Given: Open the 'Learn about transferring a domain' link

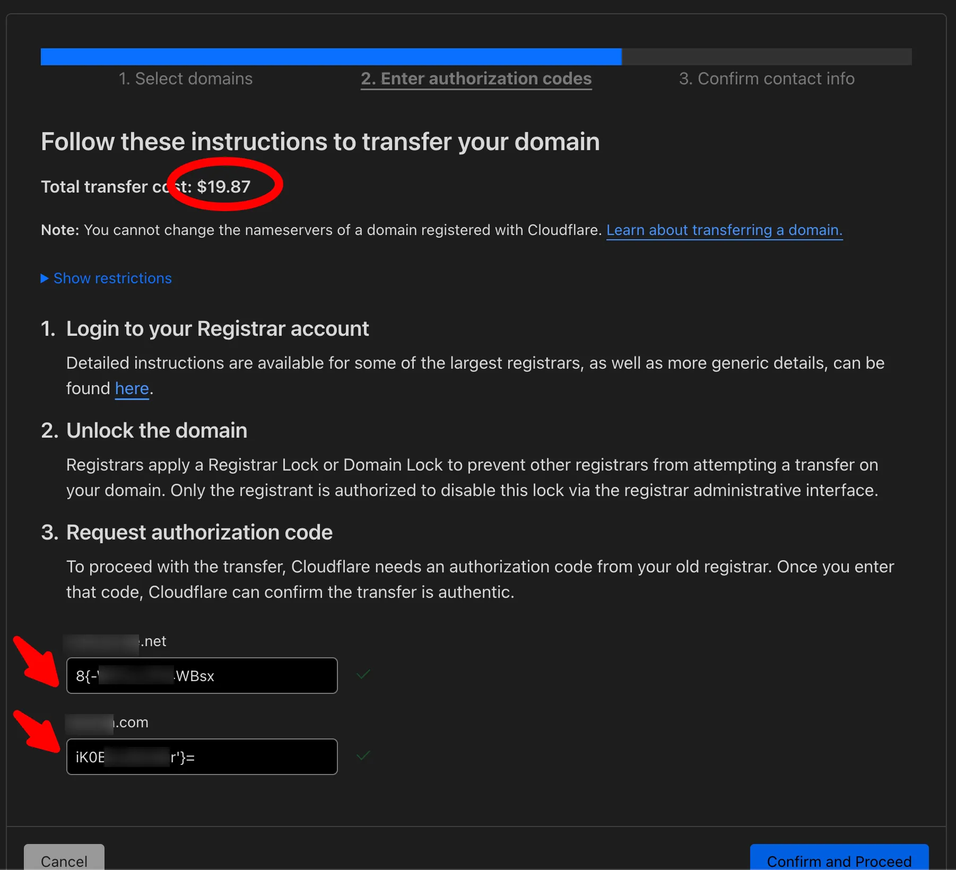Looking at the screenshot, I should tap(724, 230).
